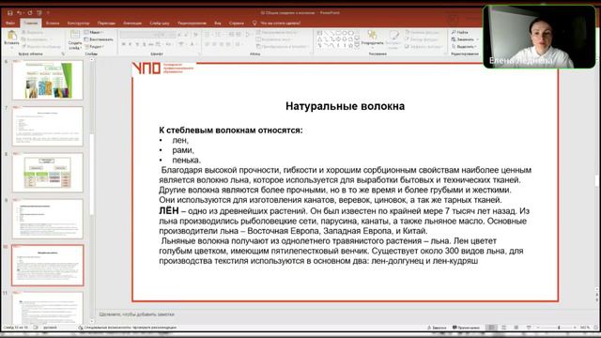Click the Save icon in quick access toolbar
601x338 pixels.
coord(10,13)
